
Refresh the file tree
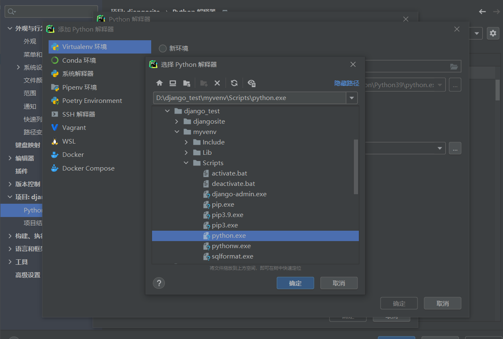pyautogui.click(x=234, y=83)
